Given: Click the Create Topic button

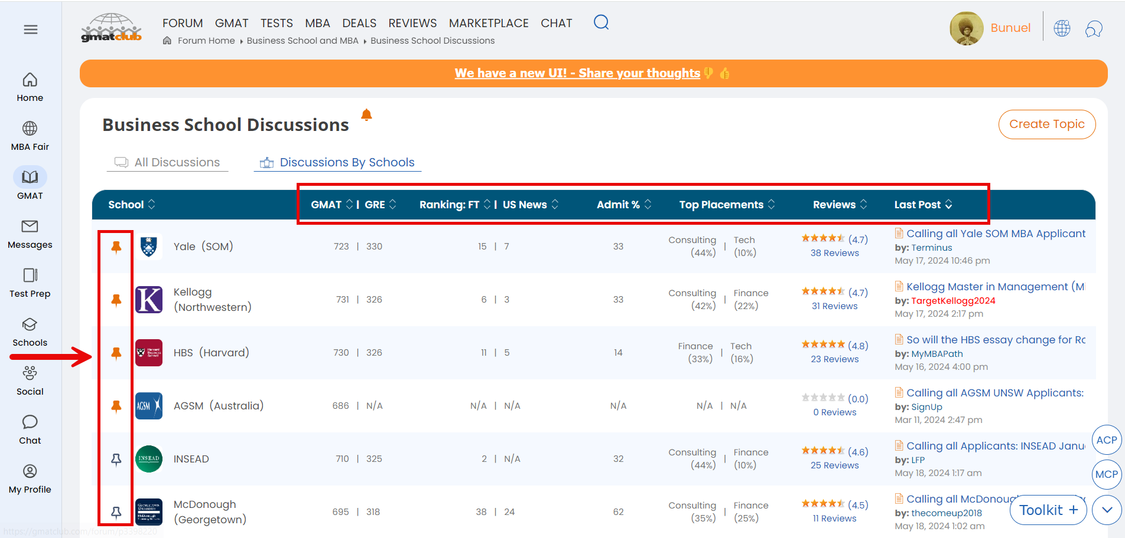Looking at the screenshot, I should [1046, 124].
